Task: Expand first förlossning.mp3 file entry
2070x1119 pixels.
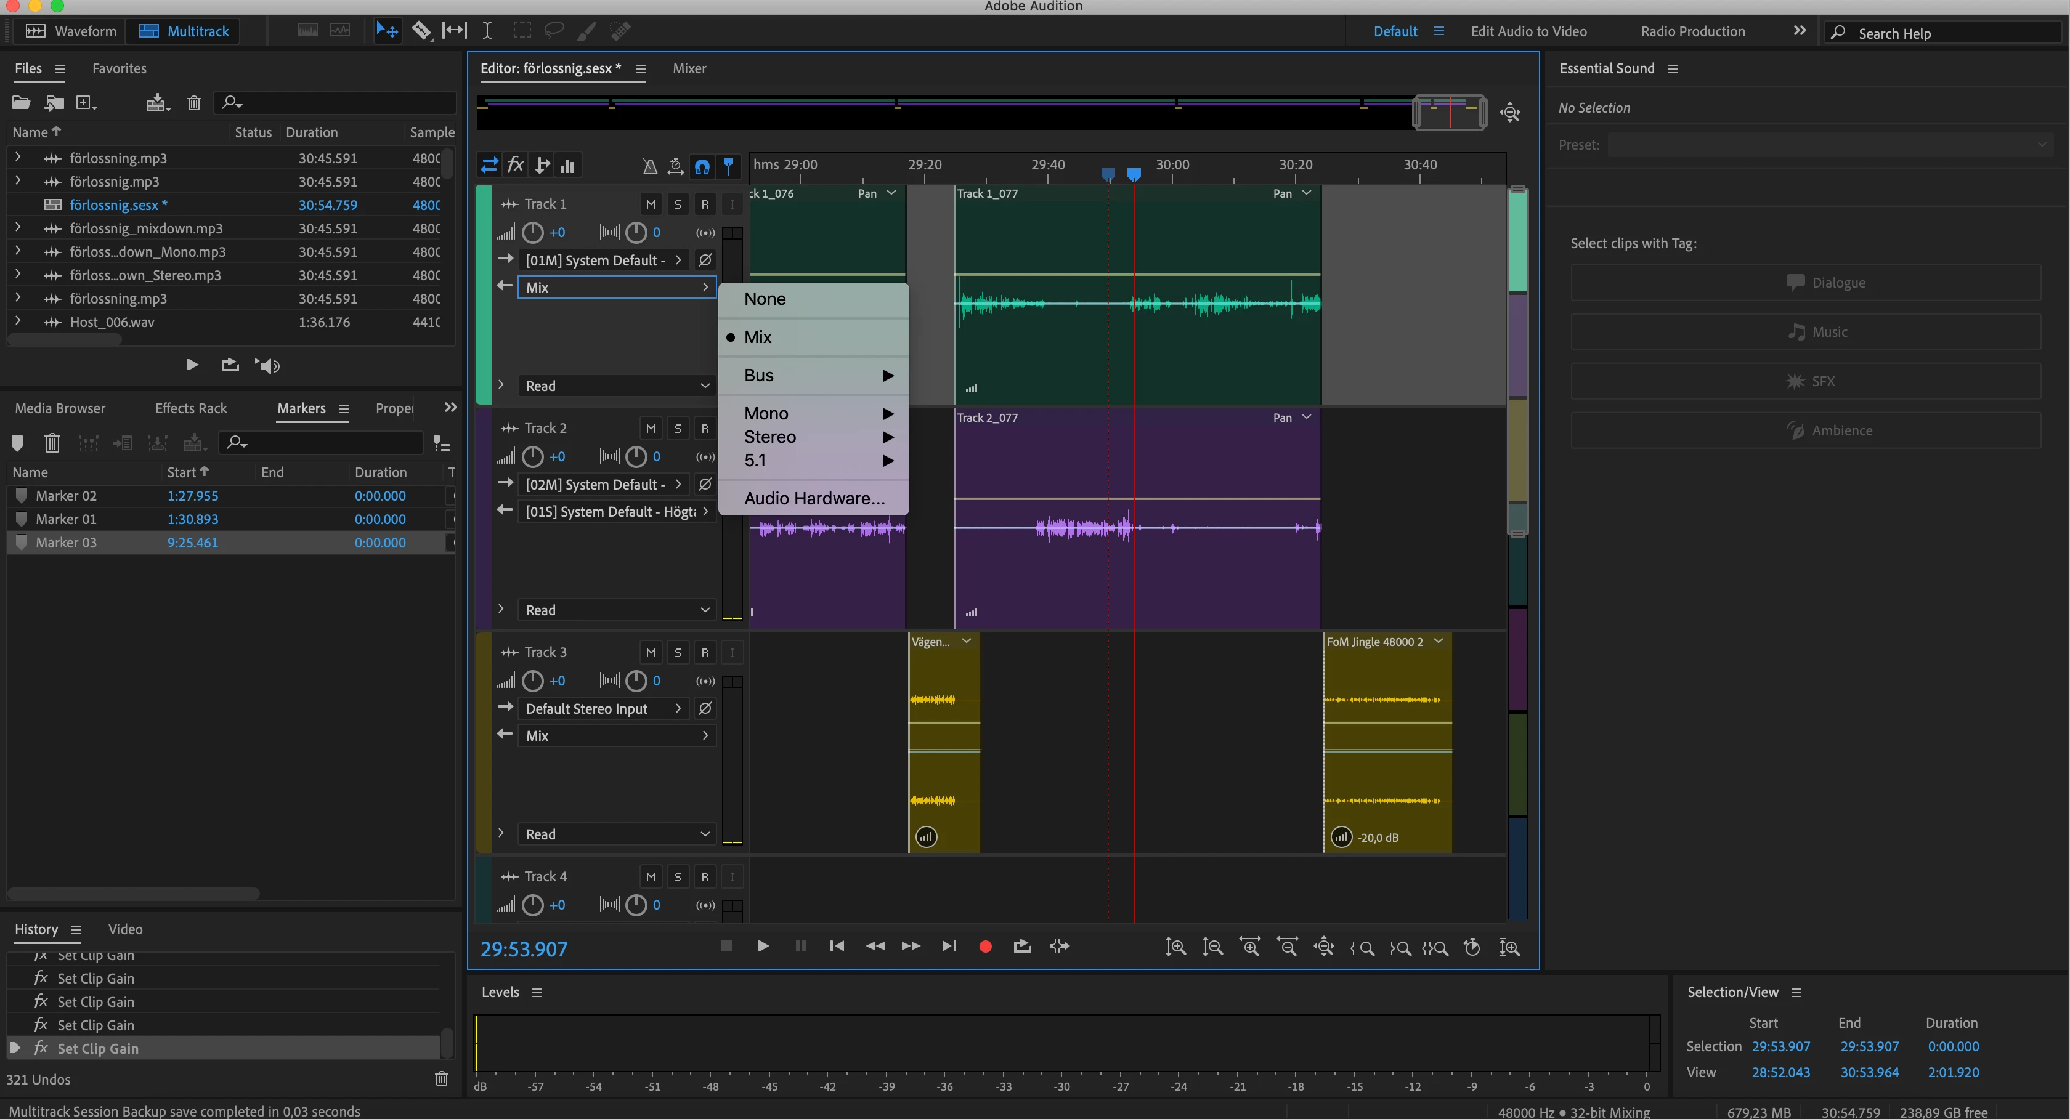Action: point(18,158)
